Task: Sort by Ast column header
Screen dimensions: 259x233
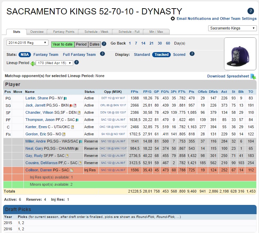Action: (x=224, y=92)
